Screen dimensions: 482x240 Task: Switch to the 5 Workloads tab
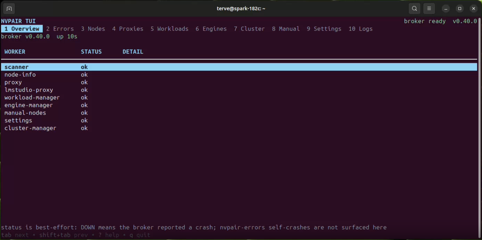click(x=169, y=29)
